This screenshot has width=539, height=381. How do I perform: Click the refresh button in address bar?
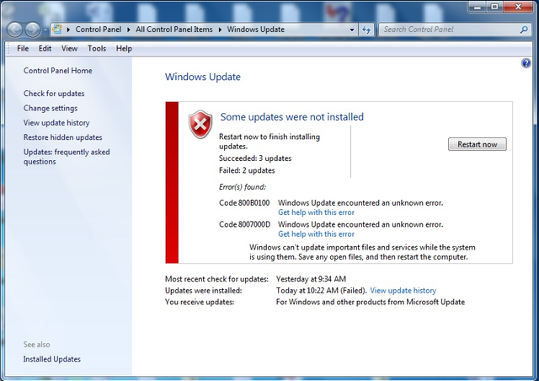click(x=366, y=30)
